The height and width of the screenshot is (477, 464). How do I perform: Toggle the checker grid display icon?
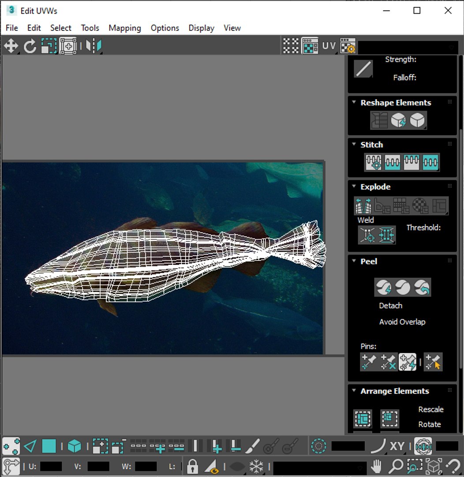pos(291,46)
